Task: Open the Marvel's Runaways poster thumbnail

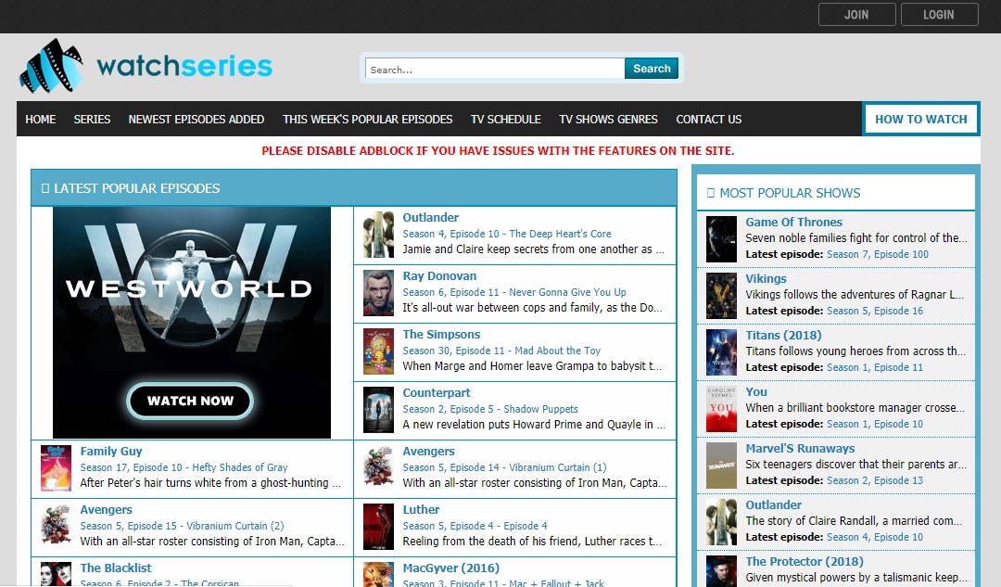Action: [721, 466]
